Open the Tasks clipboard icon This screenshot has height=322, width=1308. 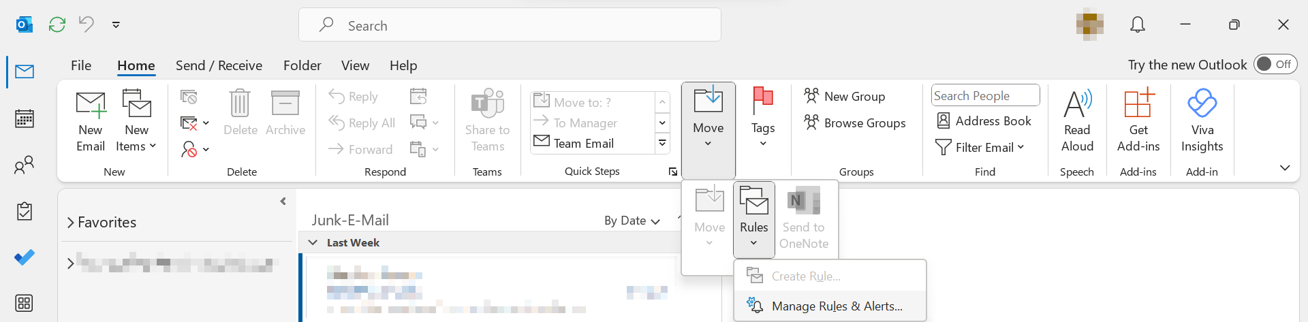[25, 211]
